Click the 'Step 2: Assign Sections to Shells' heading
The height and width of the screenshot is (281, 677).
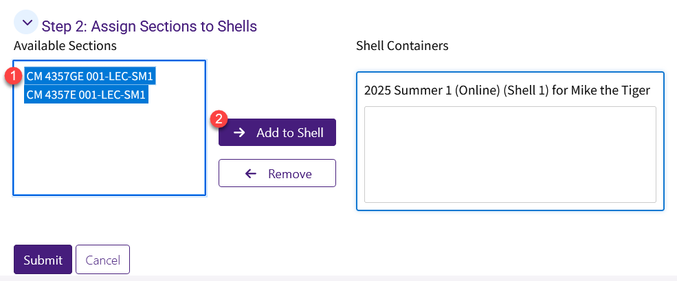(149, 26)
